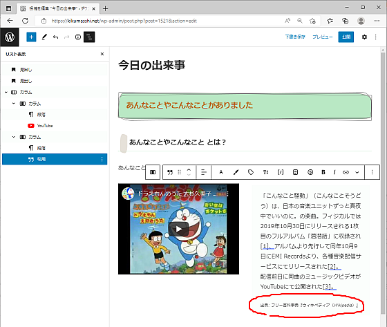Click the ruby document icon in block toolbar
The width and height of the screenshot is (387, 327).
click(x=295, y=172)
